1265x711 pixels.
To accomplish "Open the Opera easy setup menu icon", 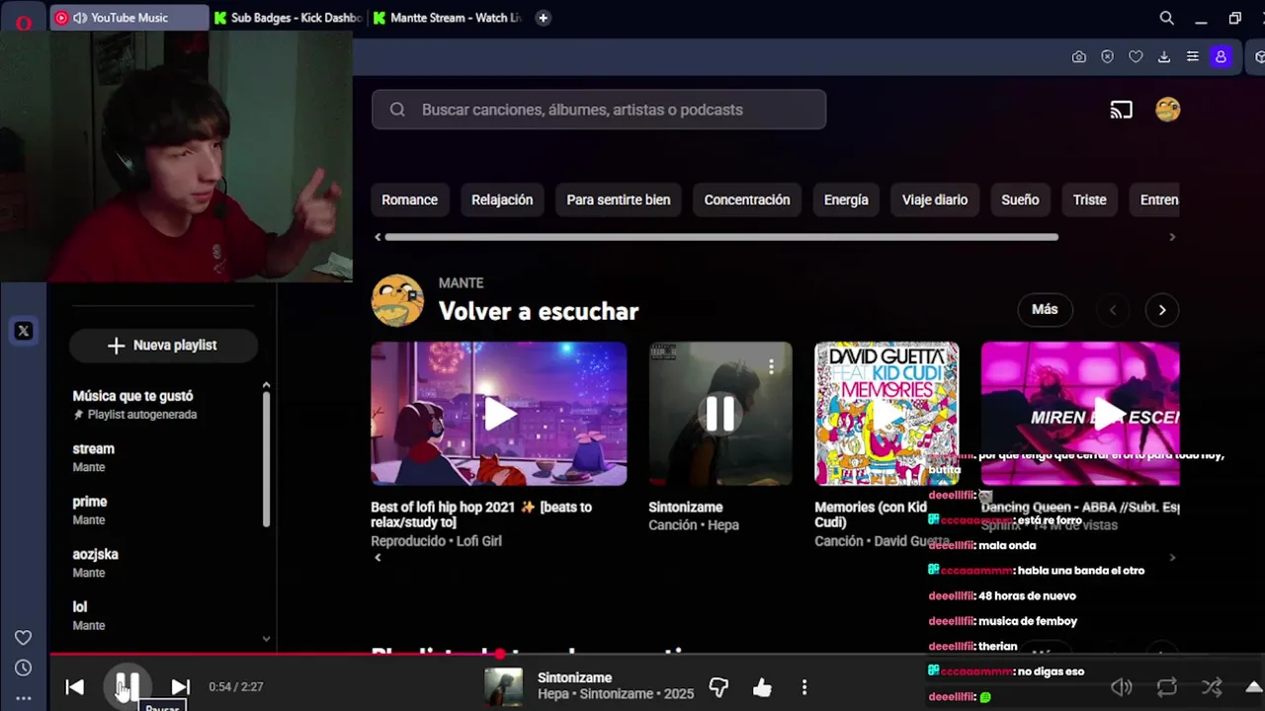I will pyautogui.click(x=1193, y=57).
